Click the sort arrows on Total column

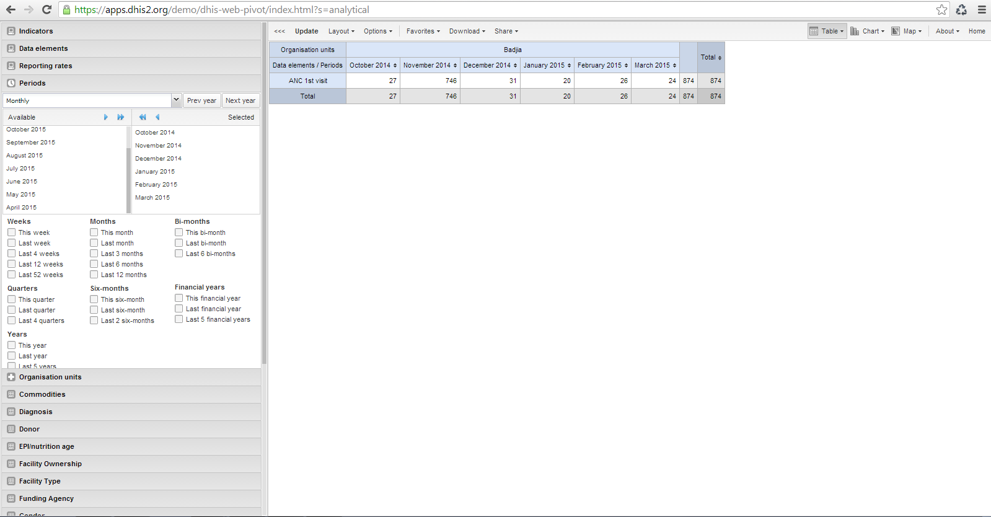point(720,58)
